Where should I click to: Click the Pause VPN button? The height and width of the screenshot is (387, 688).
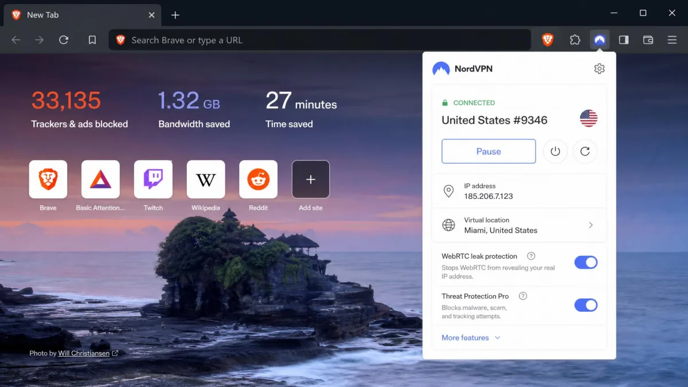pos(488,151)
